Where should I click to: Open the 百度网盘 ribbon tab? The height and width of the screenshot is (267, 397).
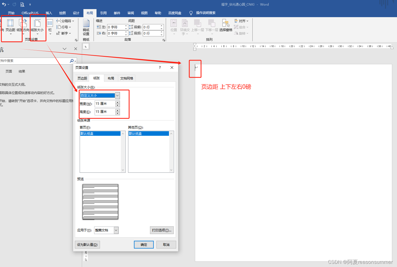point(175,13)
